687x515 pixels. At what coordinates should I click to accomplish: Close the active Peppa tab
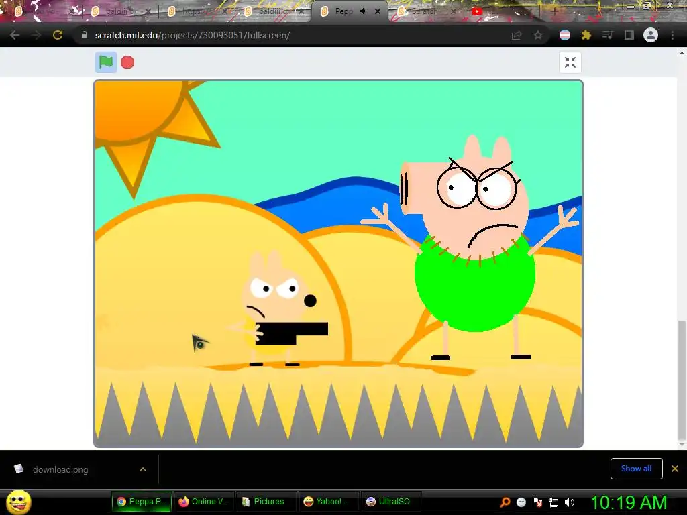click(378, 11)
